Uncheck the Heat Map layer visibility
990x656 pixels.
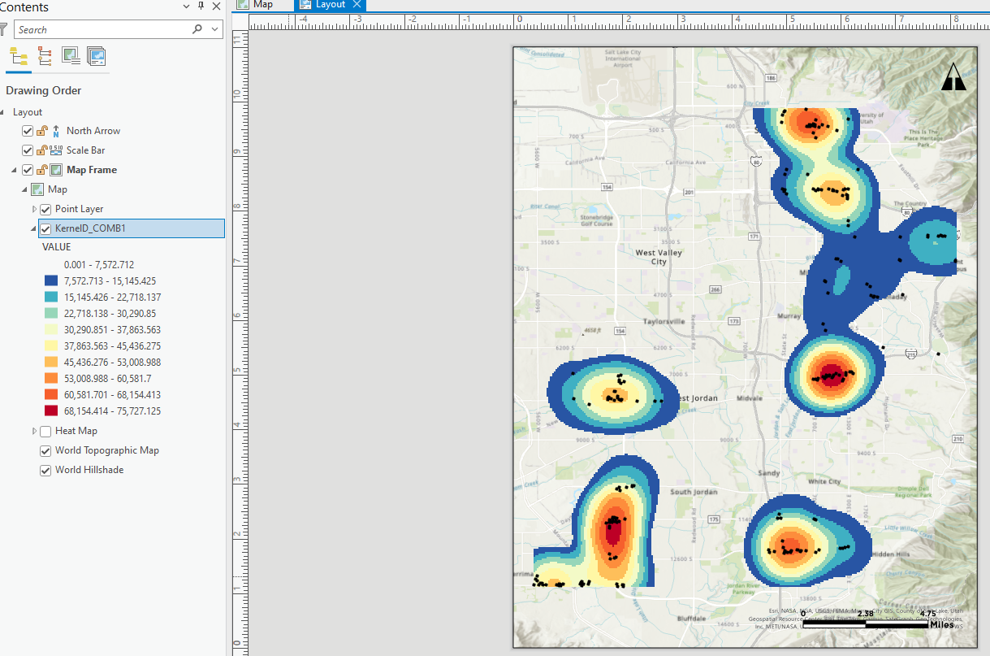[x=45, y=431]
